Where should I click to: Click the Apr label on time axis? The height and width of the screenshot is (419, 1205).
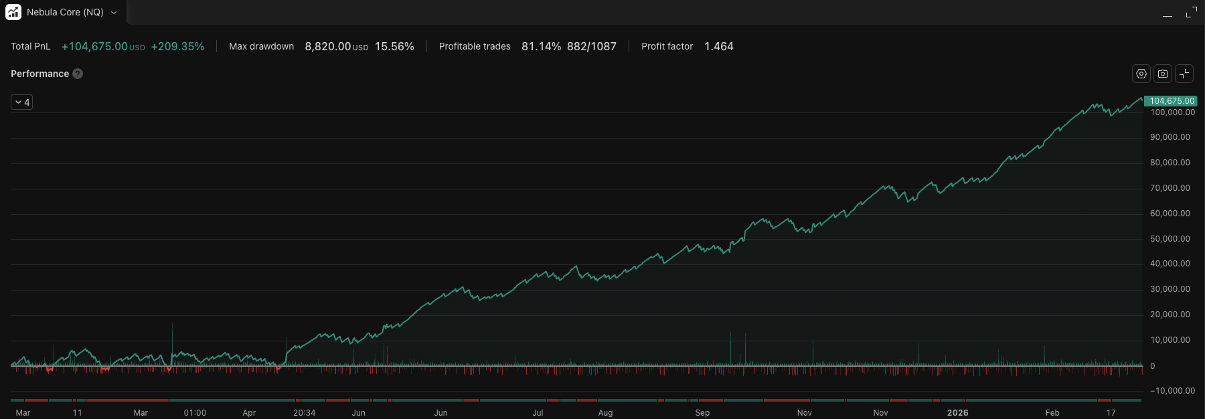click(249, 413)
